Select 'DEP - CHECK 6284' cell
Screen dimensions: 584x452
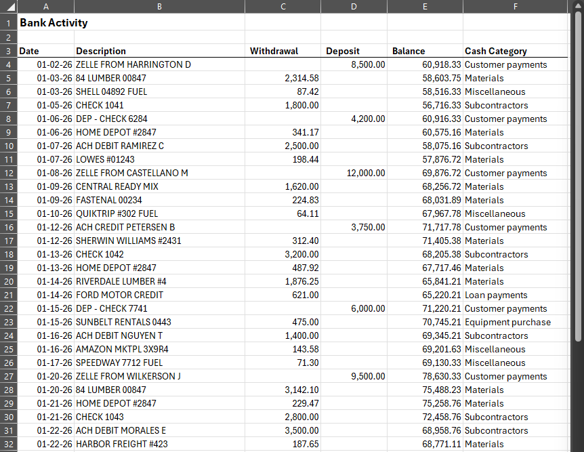click(159, 119)
